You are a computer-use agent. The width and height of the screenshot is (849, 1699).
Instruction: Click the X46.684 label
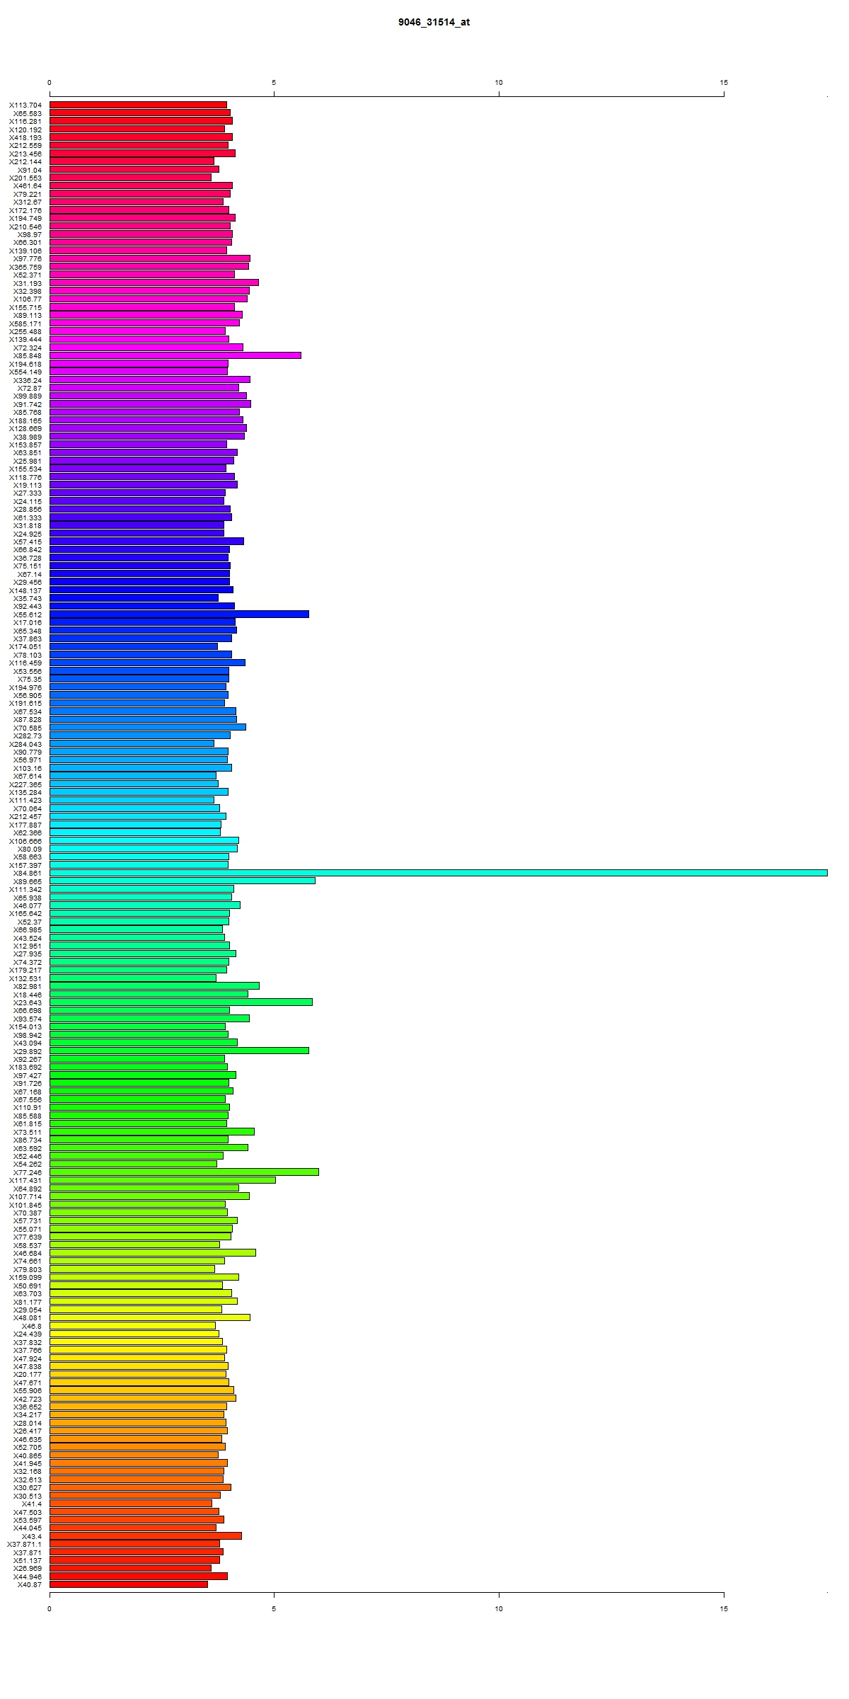point(28,1253)
